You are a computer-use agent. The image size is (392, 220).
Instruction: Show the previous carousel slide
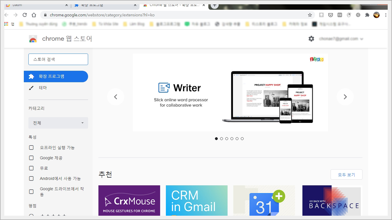(x=116, y=97)
